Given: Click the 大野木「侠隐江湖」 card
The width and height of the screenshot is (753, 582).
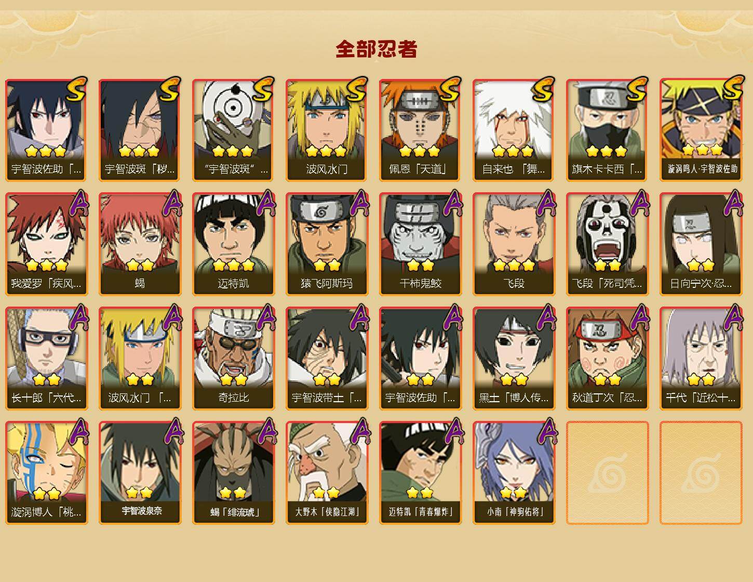Looking at the screenshot, I should tap(327, 473).
